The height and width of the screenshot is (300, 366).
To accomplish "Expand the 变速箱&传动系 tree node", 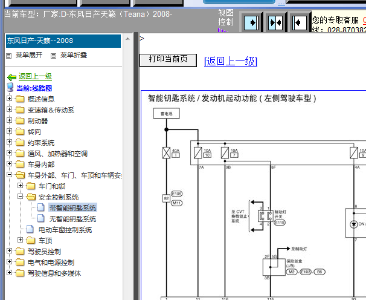I will tap(9, 109).
